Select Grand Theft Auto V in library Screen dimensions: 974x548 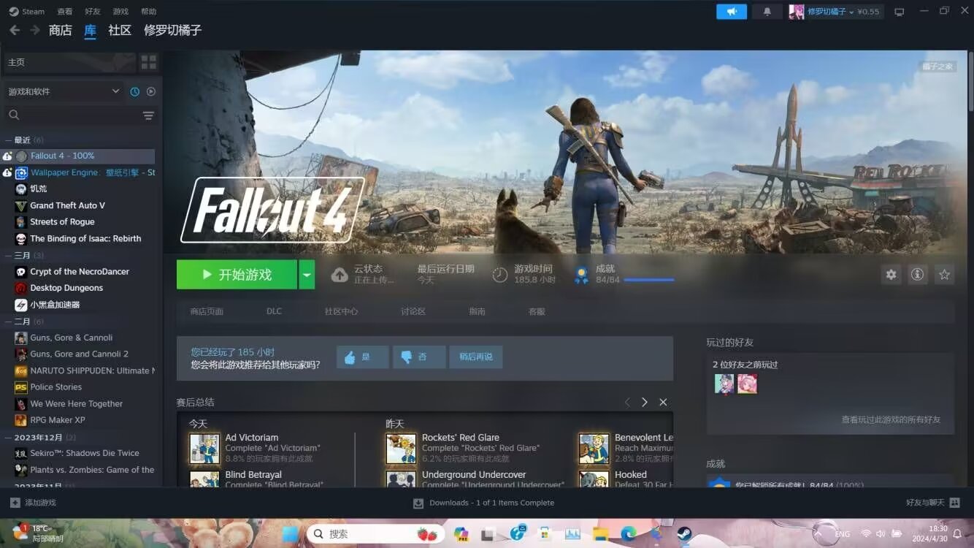67,205
